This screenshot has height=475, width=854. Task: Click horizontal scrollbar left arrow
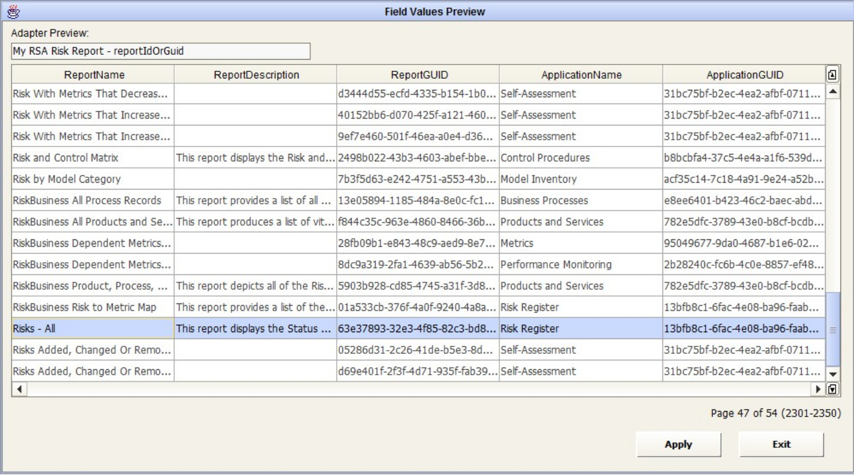click(17, 389)
